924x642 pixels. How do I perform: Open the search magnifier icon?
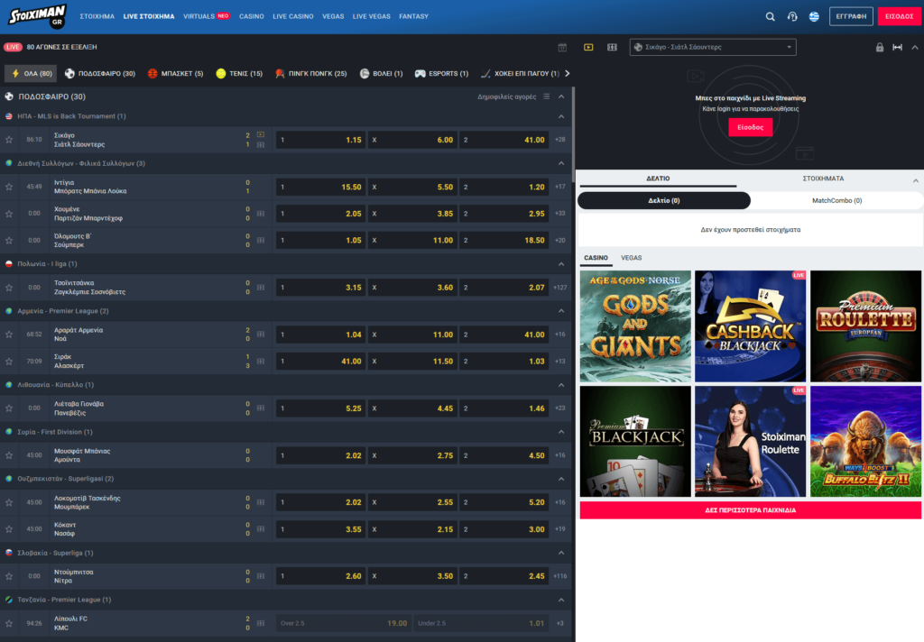(770, 16)
